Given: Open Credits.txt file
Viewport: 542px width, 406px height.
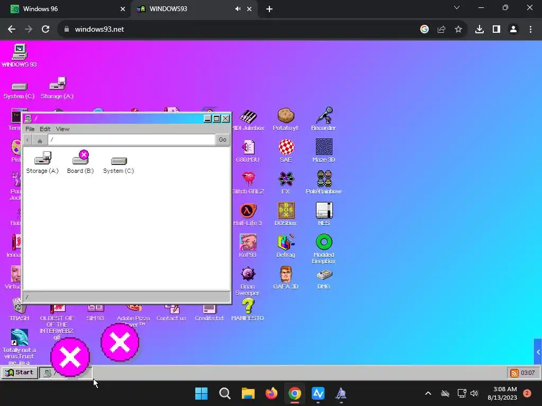Looking at the screenshot, I should (x=210, y=313).
